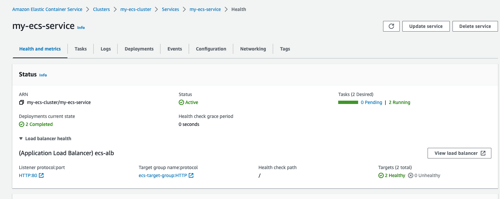Click the external link icon in View load balancer
This screenshot has height=199, width=500.
tap(483, 153)
